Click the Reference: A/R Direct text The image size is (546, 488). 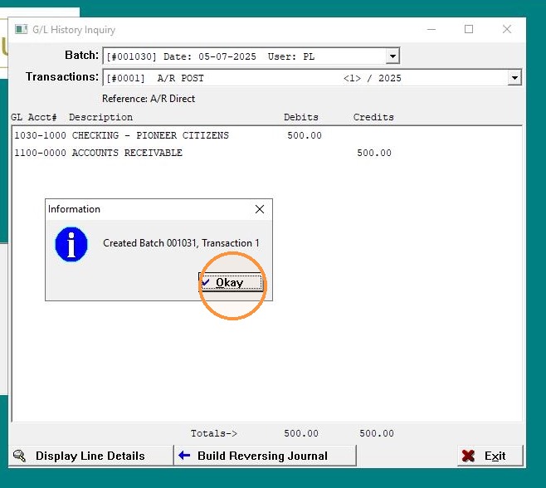pyautogui.click(x=149, y=99)
